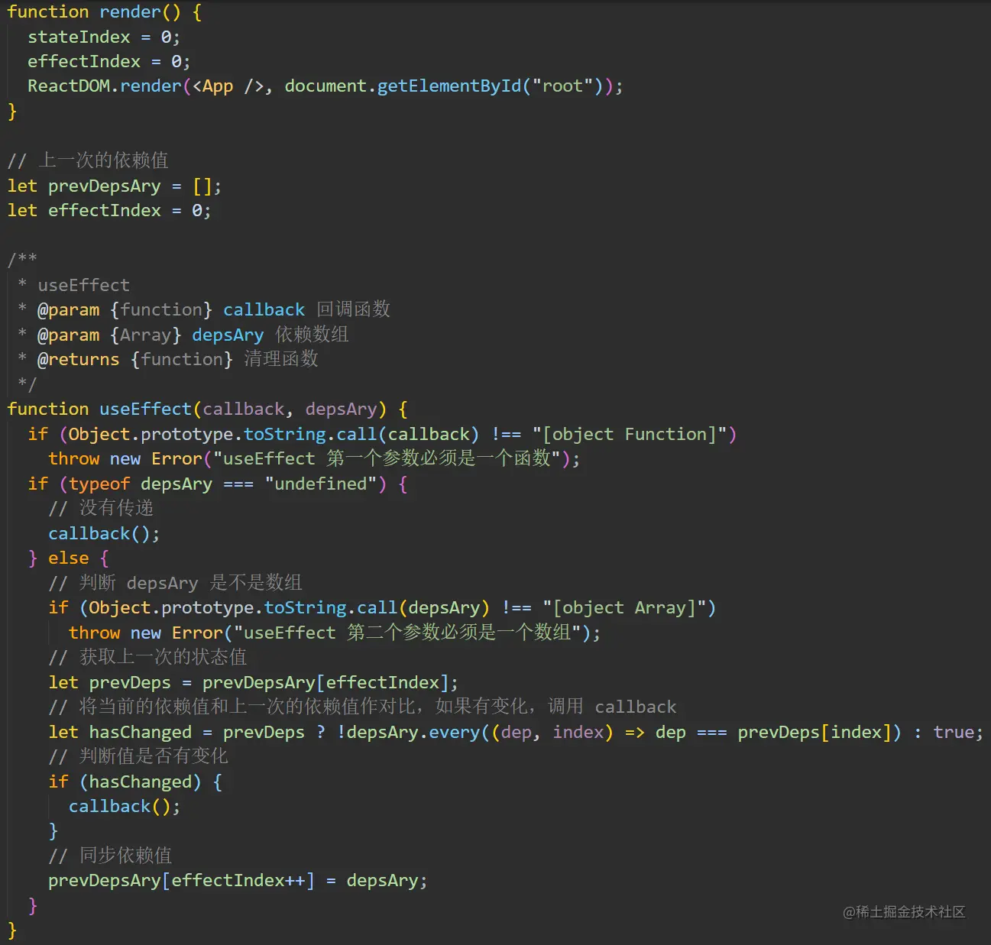Click the '} else {' line
Image resolution: width=991 pixels, height=945 pixels.
tap(69, 558)
